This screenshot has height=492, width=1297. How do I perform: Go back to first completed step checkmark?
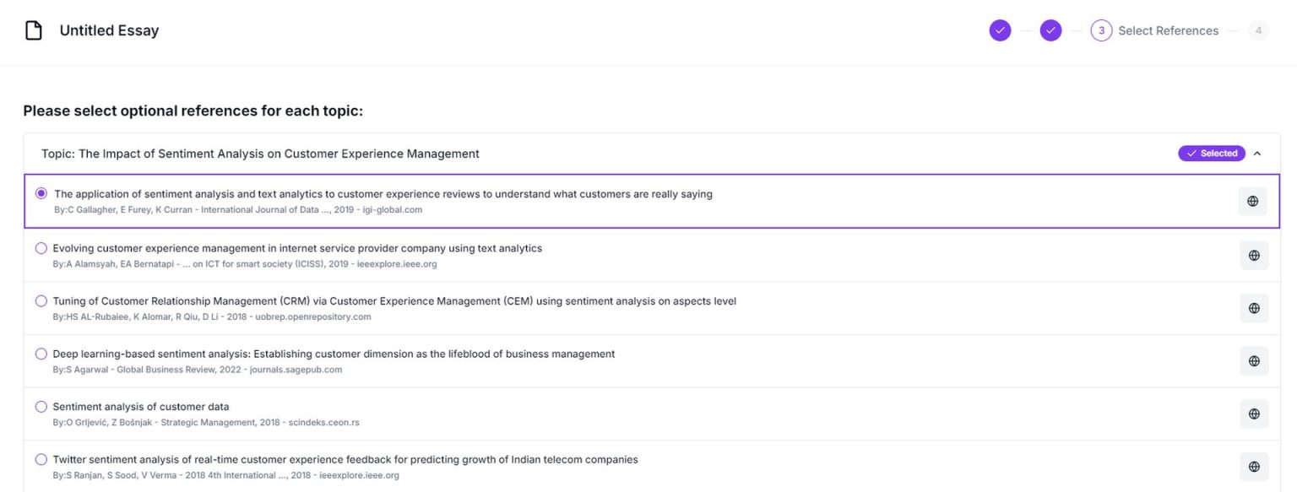[x=1000, y=31]
